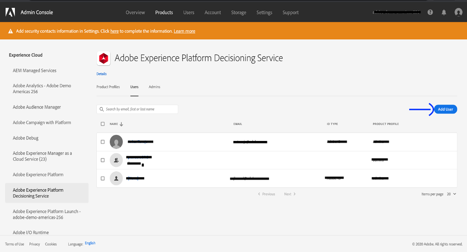
Task: Go to the Previous page of users
Action: 267,194
